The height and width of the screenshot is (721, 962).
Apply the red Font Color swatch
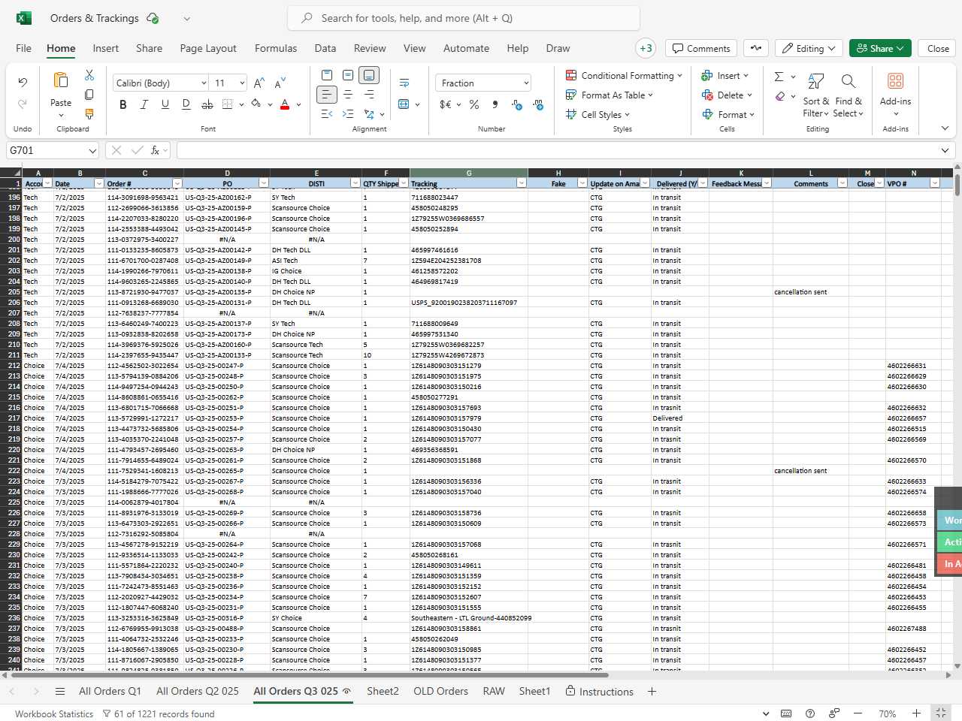tap(285, 104)
